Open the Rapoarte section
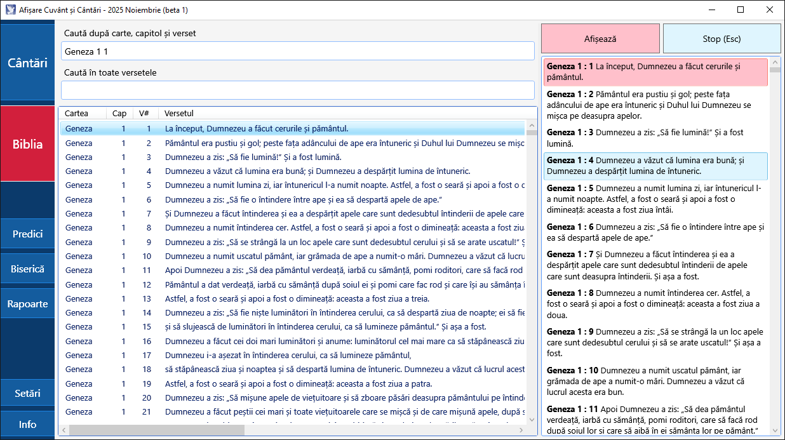The image size is (785, 440). [x=27, y=303]
